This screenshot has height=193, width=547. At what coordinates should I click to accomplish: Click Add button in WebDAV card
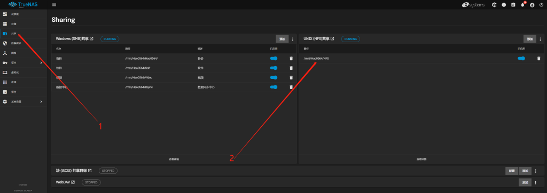click(x=525, y=182)
